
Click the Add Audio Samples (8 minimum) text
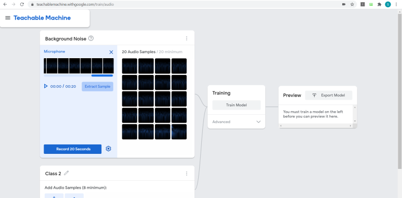click(75, 188)
